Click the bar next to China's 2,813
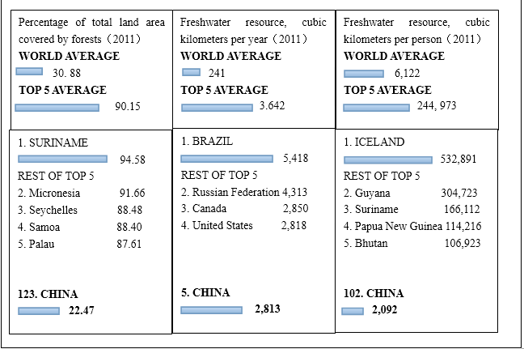The image size is (524, 349). pos(211,309)
